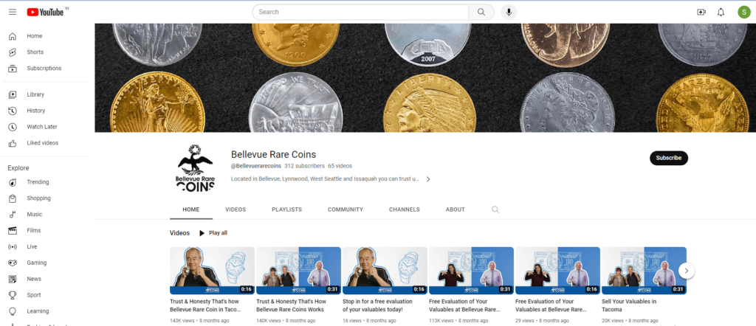Open Subscriptions in the sidebar
756x326 pixels.
[44, 69]
